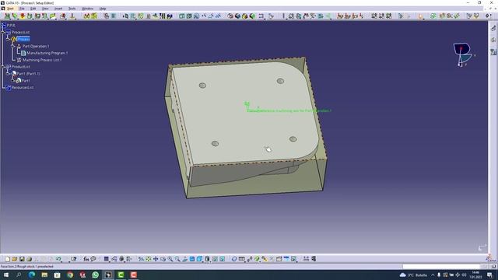498x280 pixels.
Task: Open the View menu
Action: click(x=45, y=9)
